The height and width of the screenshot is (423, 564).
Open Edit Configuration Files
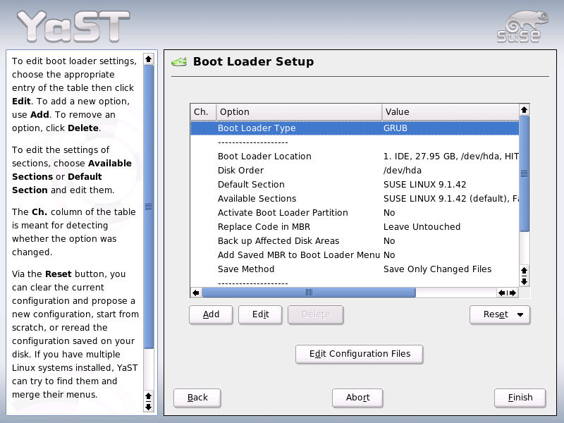click(x=360, y=355)
